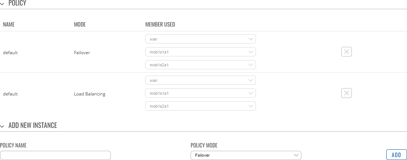The image size is (407, 160).
Task: Click the default name in Failover row
Action: (10, 53)
